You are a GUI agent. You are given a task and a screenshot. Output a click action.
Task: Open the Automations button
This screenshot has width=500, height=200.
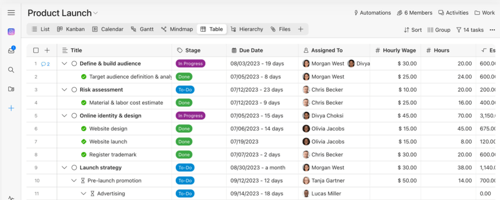[372, 13]
